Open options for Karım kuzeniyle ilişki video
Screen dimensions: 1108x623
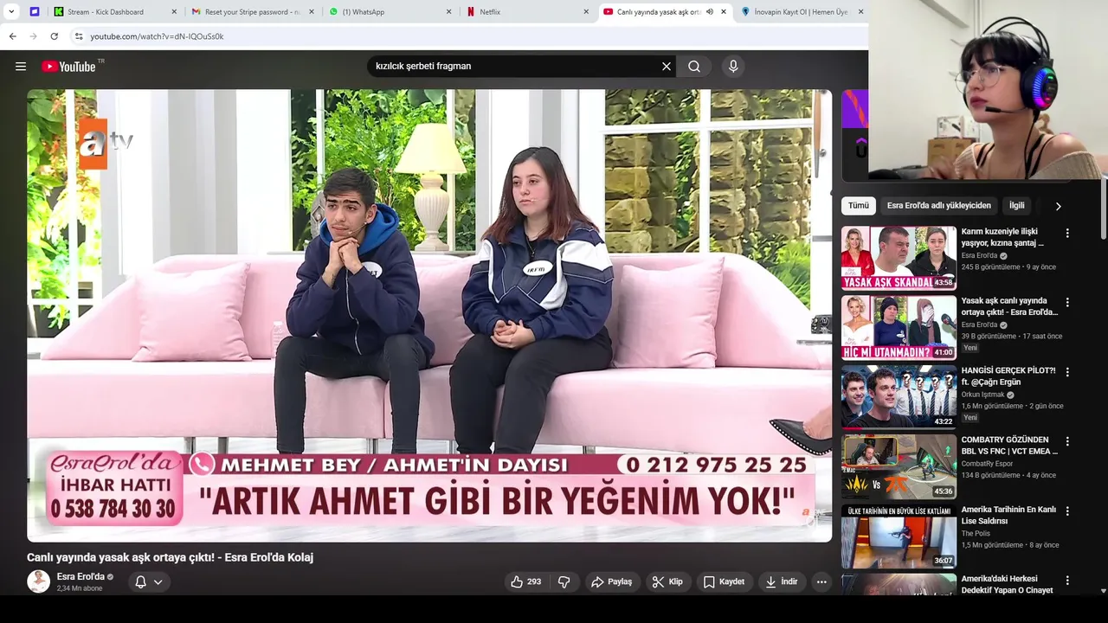tap(1067, 233)
